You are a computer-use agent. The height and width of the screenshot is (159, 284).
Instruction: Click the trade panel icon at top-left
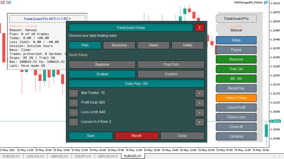pyautogui.click(x=3, y=2)
